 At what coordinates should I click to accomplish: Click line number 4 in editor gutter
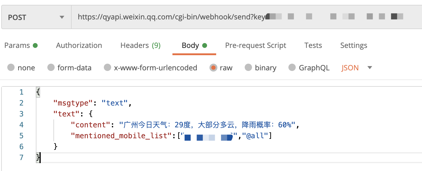point(21,125)
